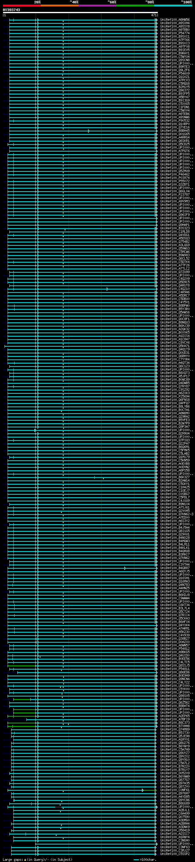Select hit label UniRef100_C0NF61
This screenshot has height=862, width=195.
175,790
